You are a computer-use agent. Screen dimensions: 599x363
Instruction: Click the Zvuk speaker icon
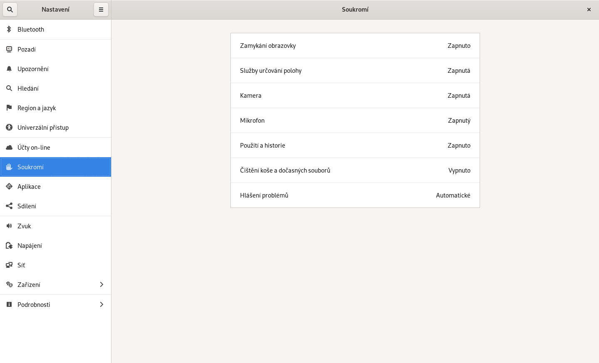pyautogui.click(x=9, y=226)
